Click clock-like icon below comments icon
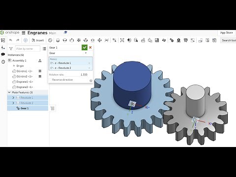The width and height of the screenshot is (236, 177). pos(3,62)
